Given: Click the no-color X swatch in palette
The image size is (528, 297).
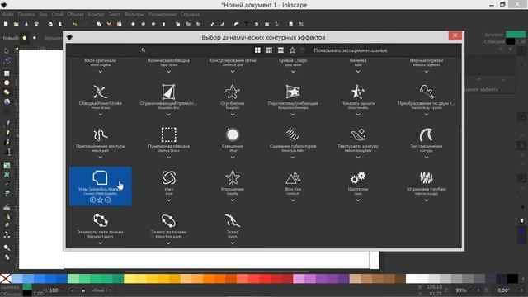Looking at the screenshot, I should click(6, 279).
